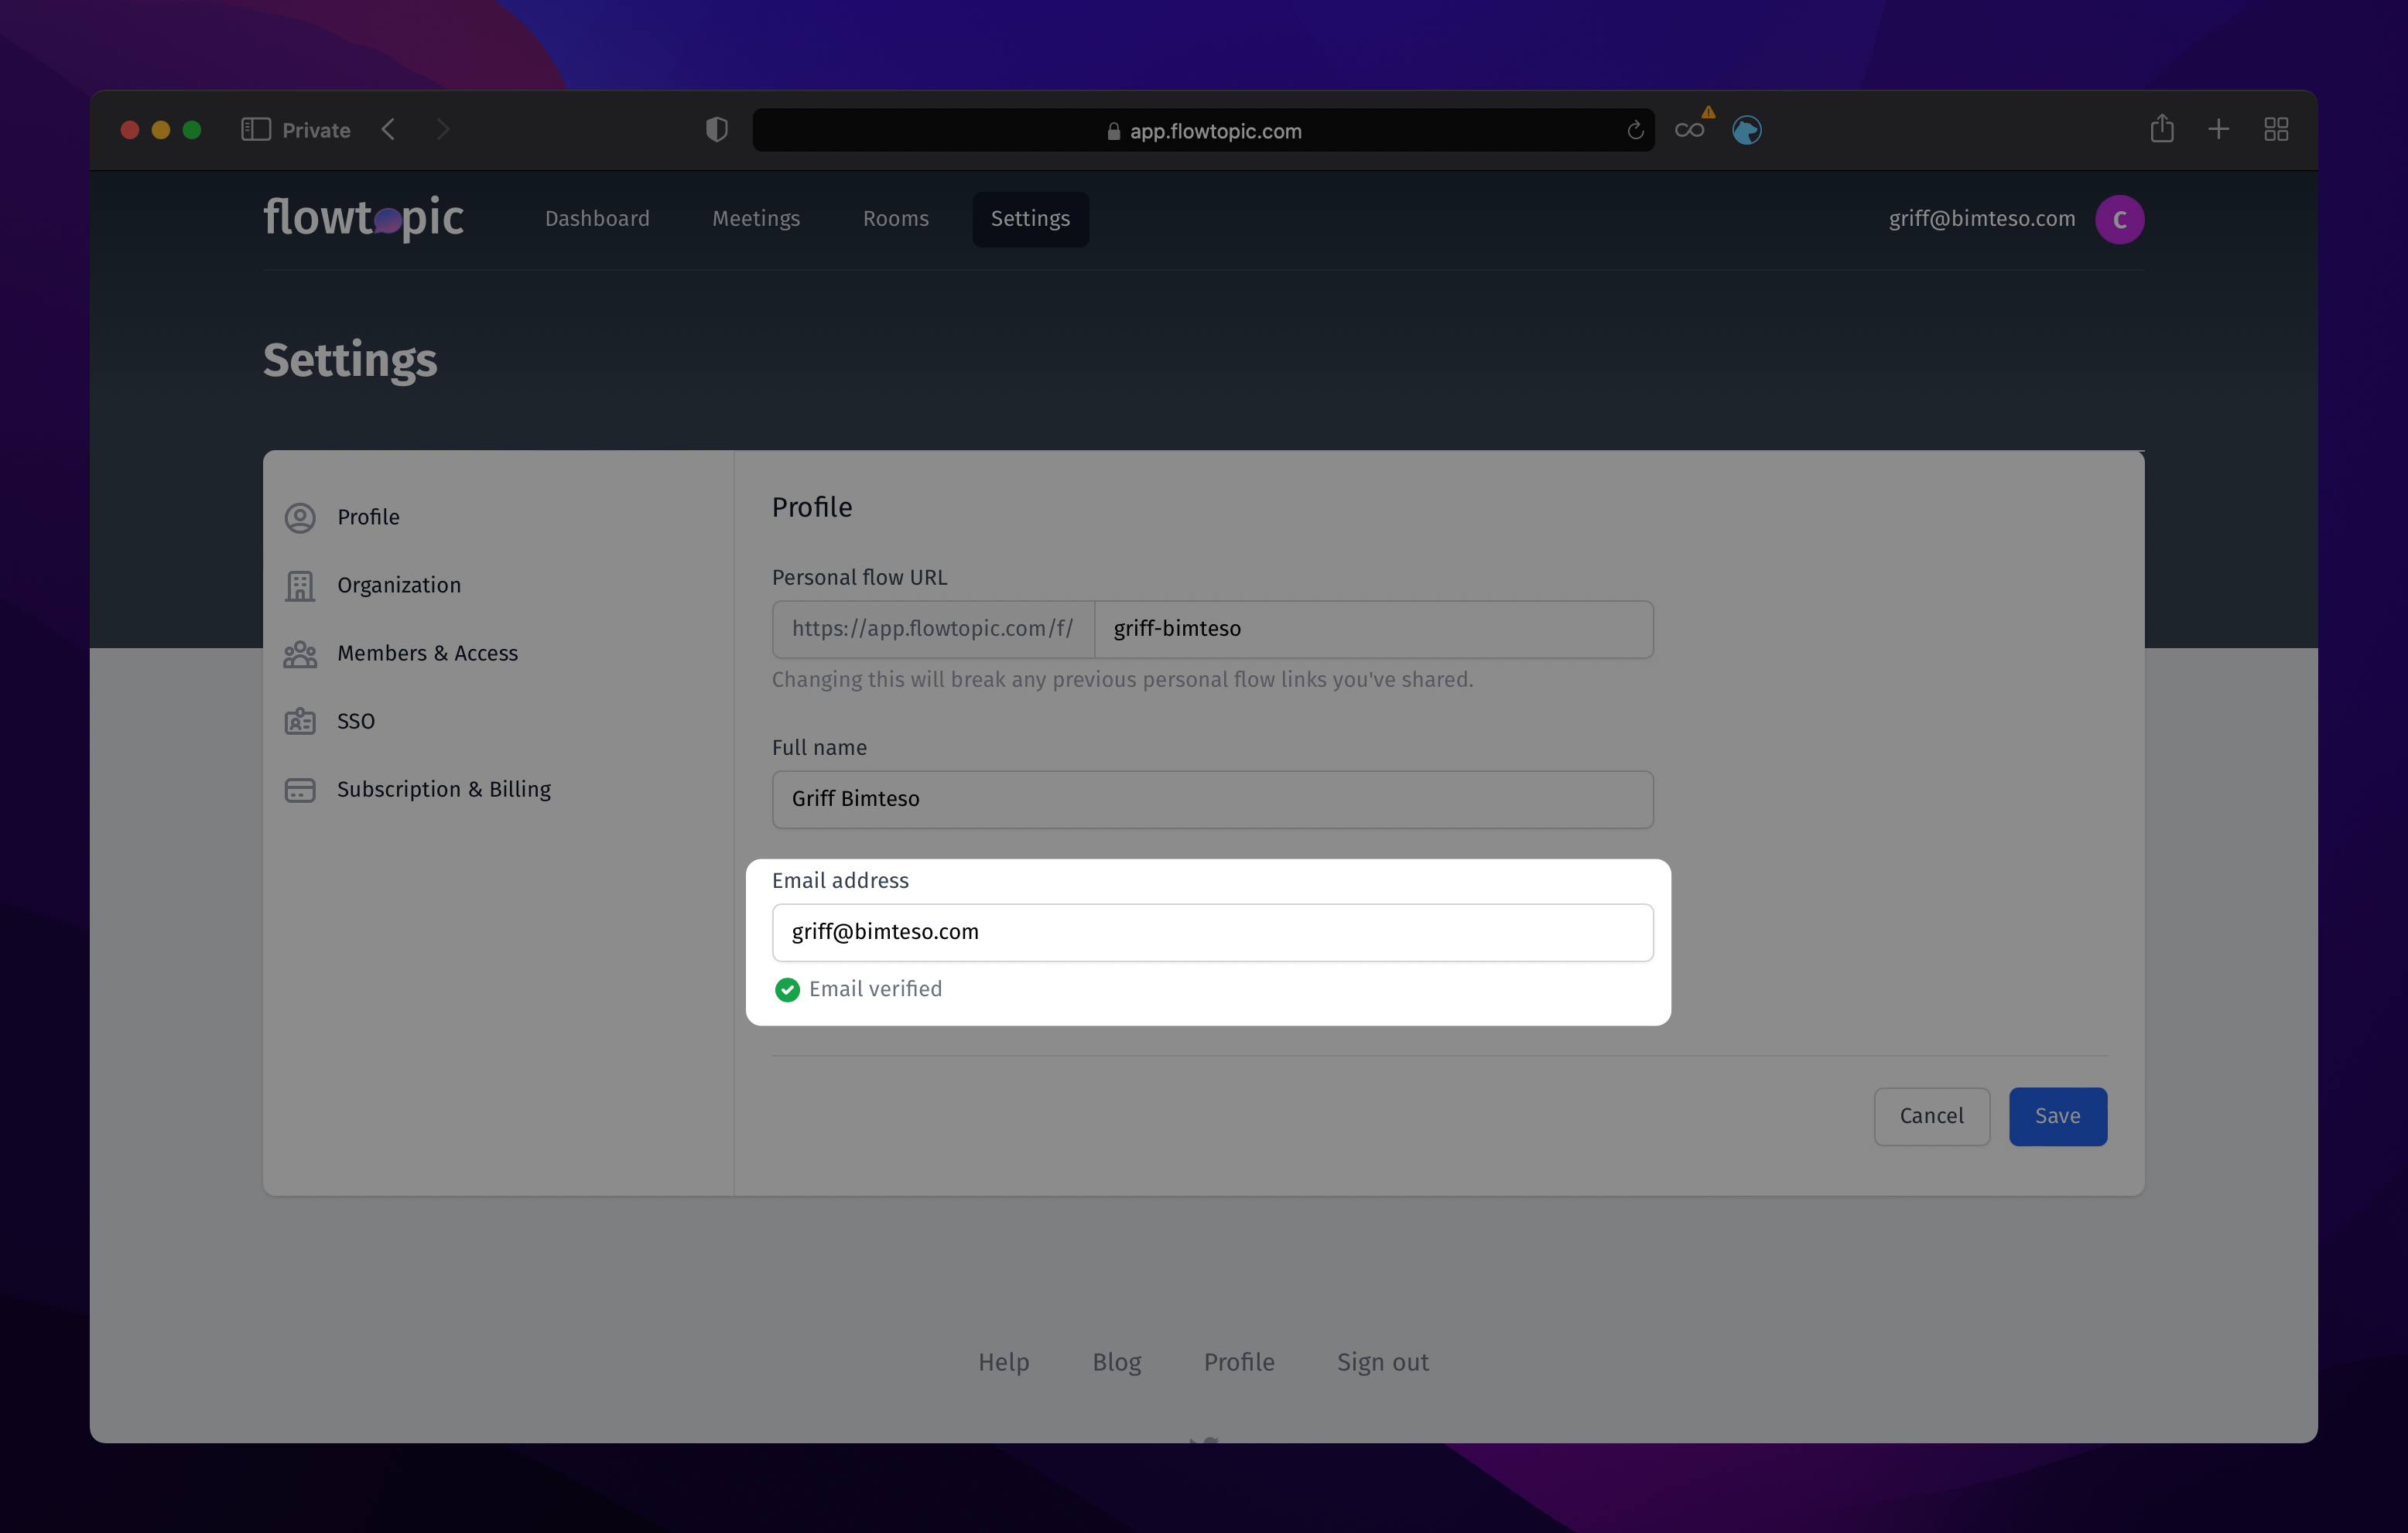Click the flowtopic logo

click(x=363, y=218)
